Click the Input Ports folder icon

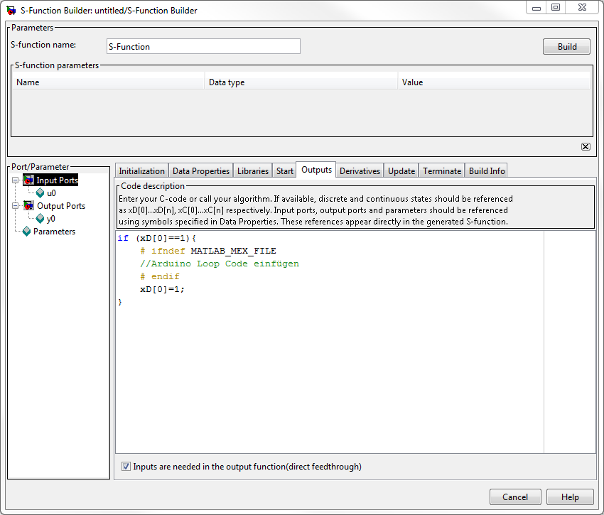(x=28, y=180)
